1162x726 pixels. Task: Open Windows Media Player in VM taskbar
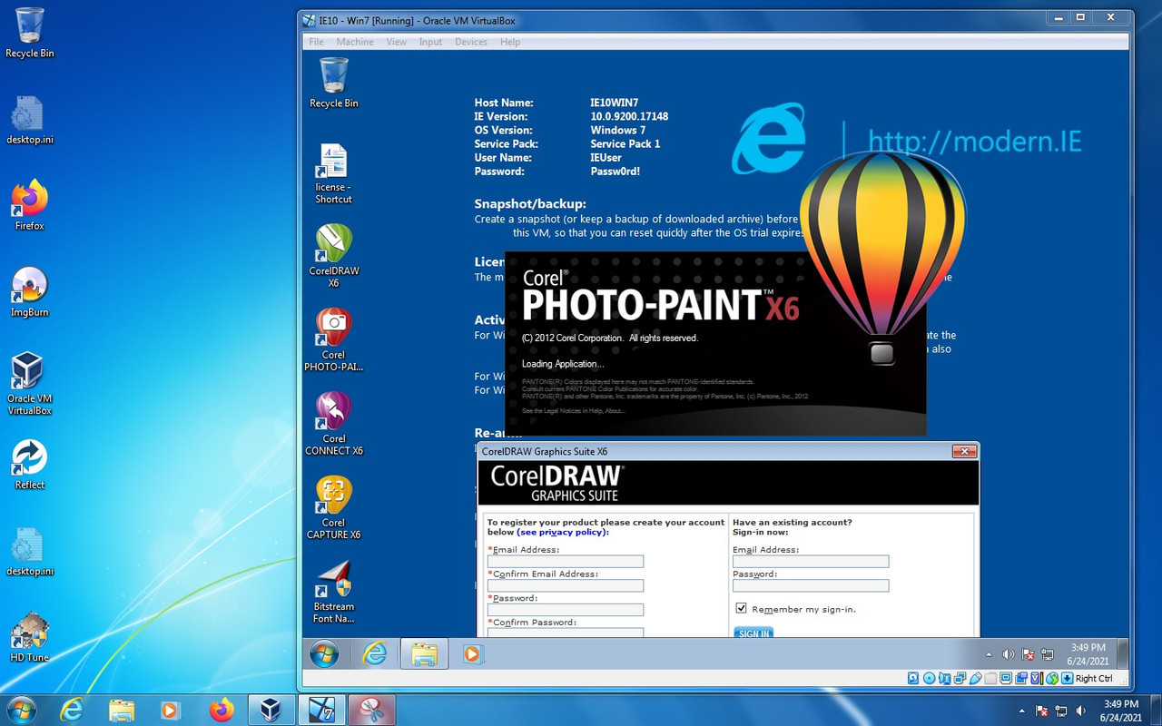coord(472,653)
